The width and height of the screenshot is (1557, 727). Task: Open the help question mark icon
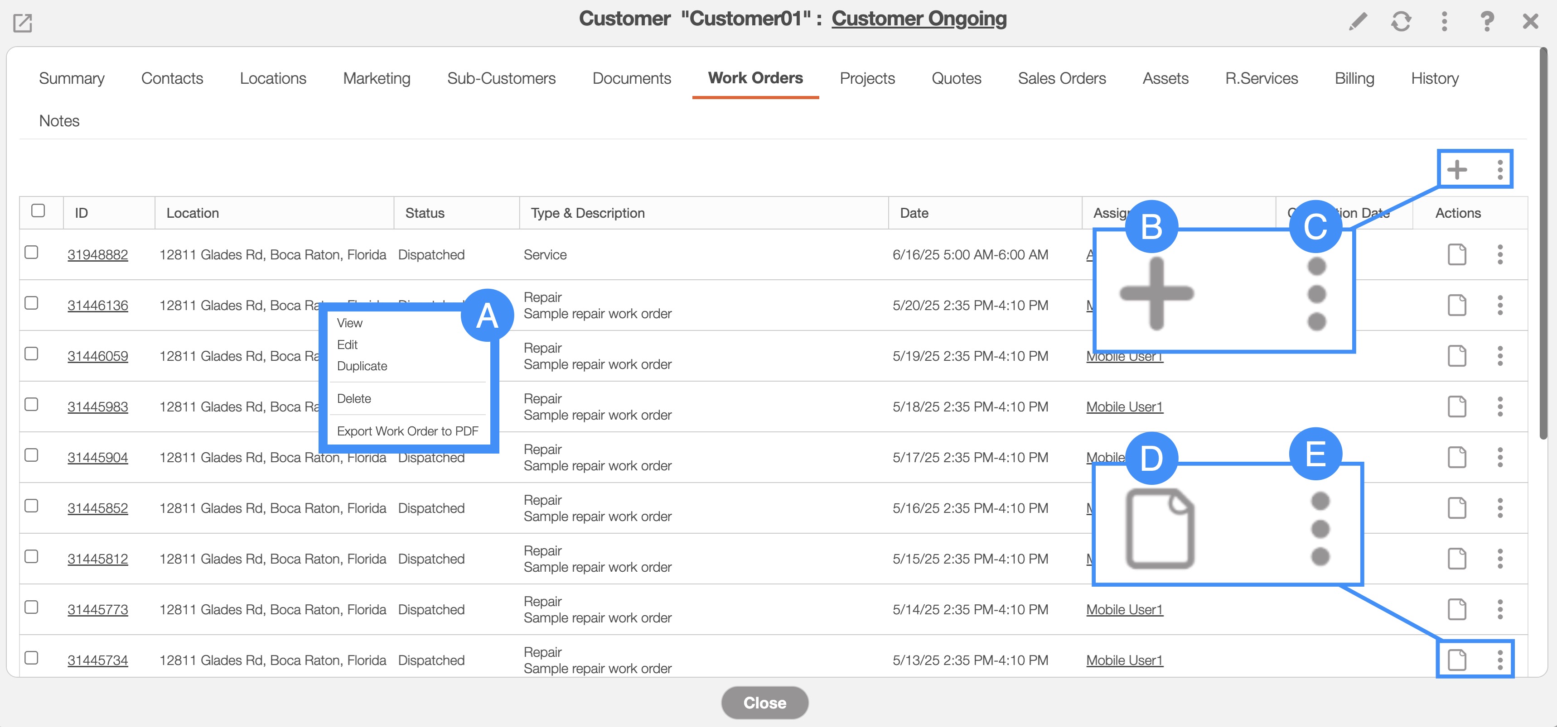pos(1486,22)
